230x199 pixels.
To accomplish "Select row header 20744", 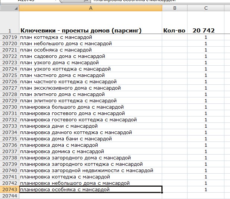I will point(10,196).
